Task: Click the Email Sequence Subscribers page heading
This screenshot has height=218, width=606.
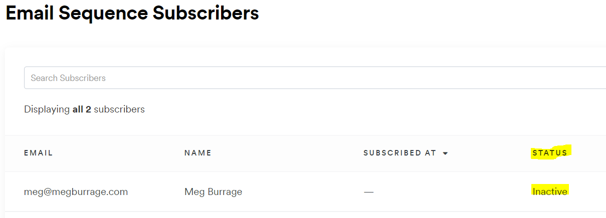Action: click(132, 13)
